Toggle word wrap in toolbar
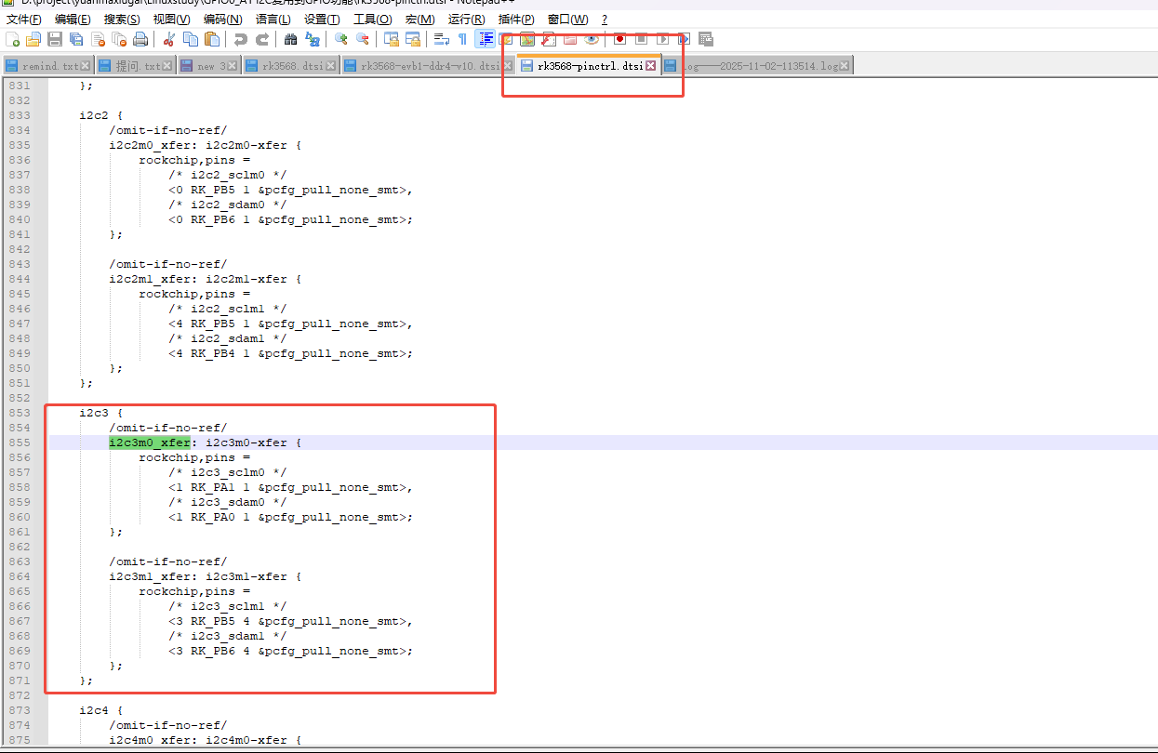Viewport: 1158px width, 753px height. [442, 39]
